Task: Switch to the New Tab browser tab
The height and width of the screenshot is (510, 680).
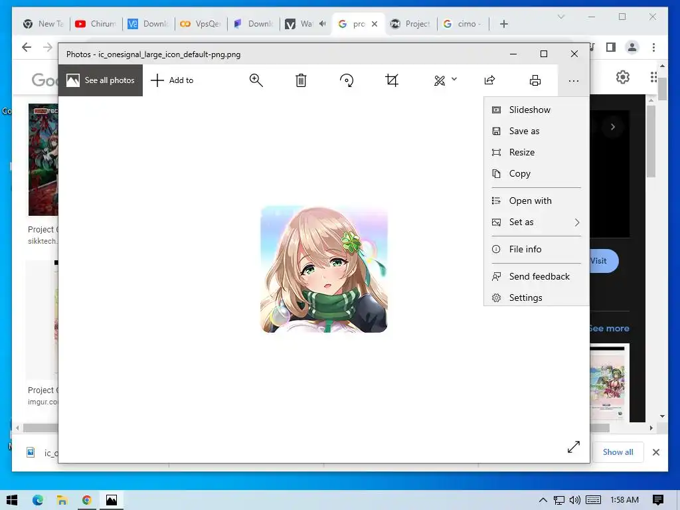Action: coord(43,24)
